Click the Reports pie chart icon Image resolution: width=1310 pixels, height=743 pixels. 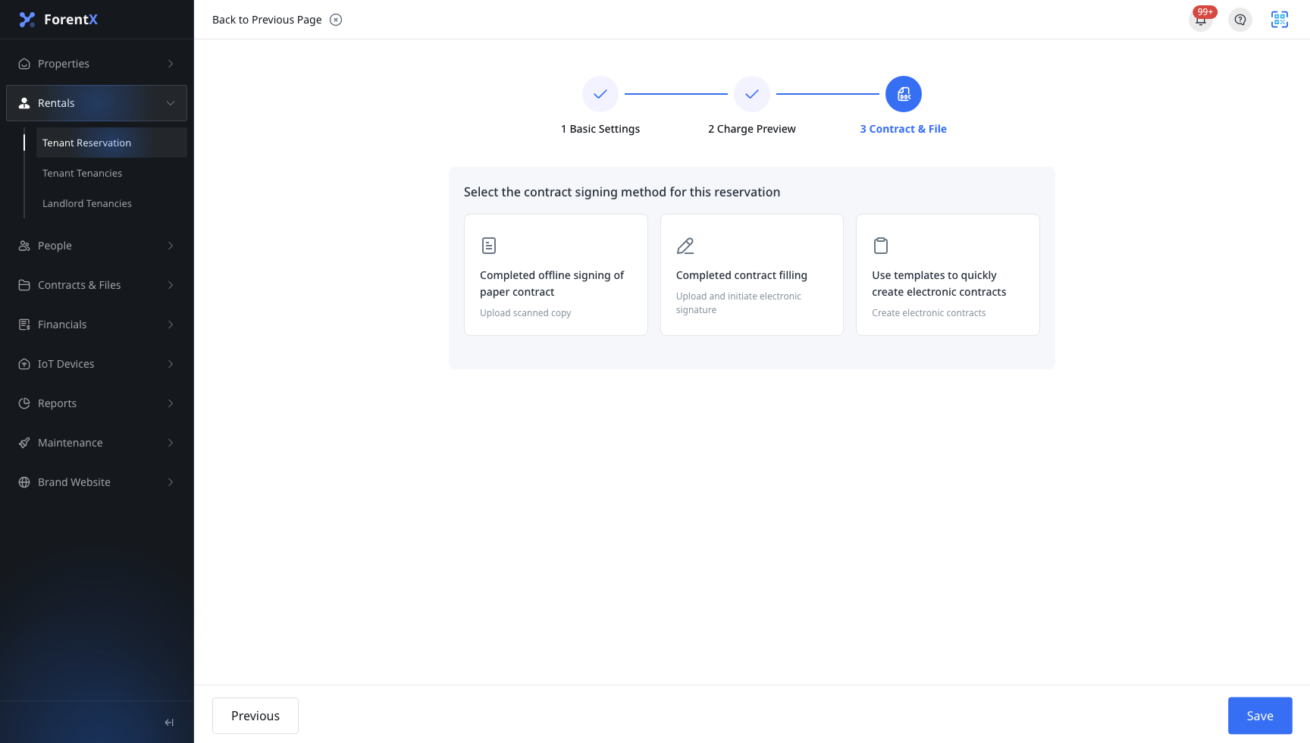[x=24, y=403]
